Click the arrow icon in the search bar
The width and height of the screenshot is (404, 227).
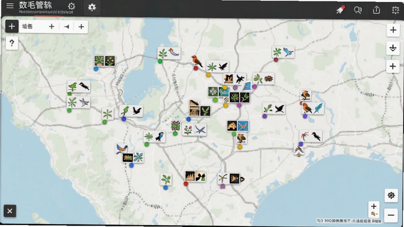point(67,27)
